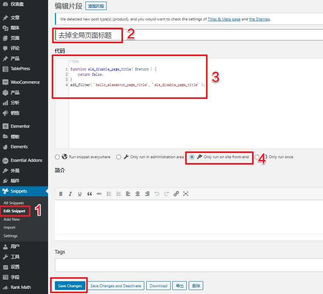
Task: Go to All Snippets submenu
Action: [x=14, y=203]
